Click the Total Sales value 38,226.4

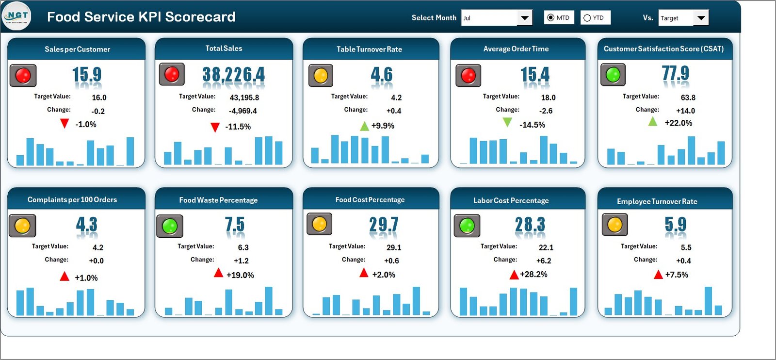(x=234, y=75)
